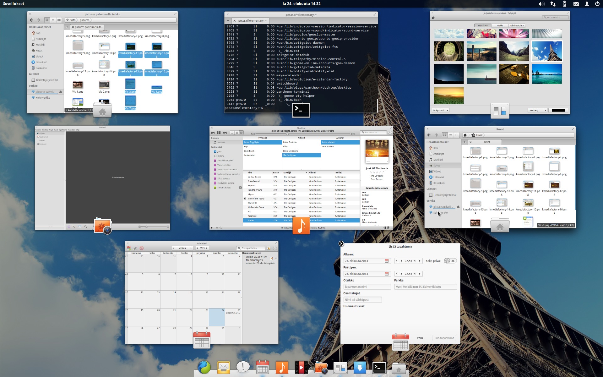Go to previous month in Kalenteri

(173, 248)
